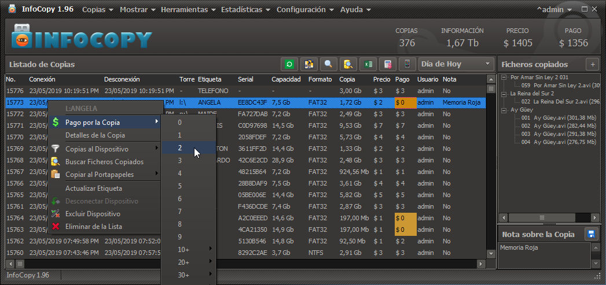Sort by the Precio column header
Image resolution: width=606 pixels, height=285 pixels.
pyautogui.click(x=382, y=79)
